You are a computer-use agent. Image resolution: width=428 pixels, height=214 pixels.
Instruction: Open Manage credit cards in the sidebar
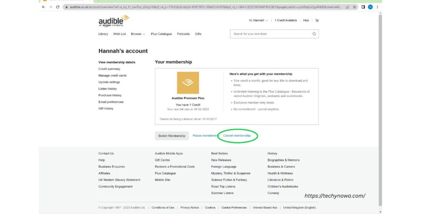pyautogui.click(x=112, y=76)
